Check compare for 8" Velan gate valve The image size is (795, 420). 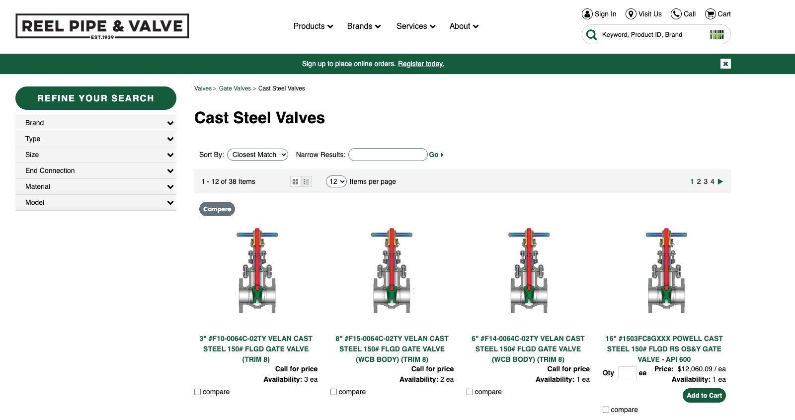pos(334,392)
